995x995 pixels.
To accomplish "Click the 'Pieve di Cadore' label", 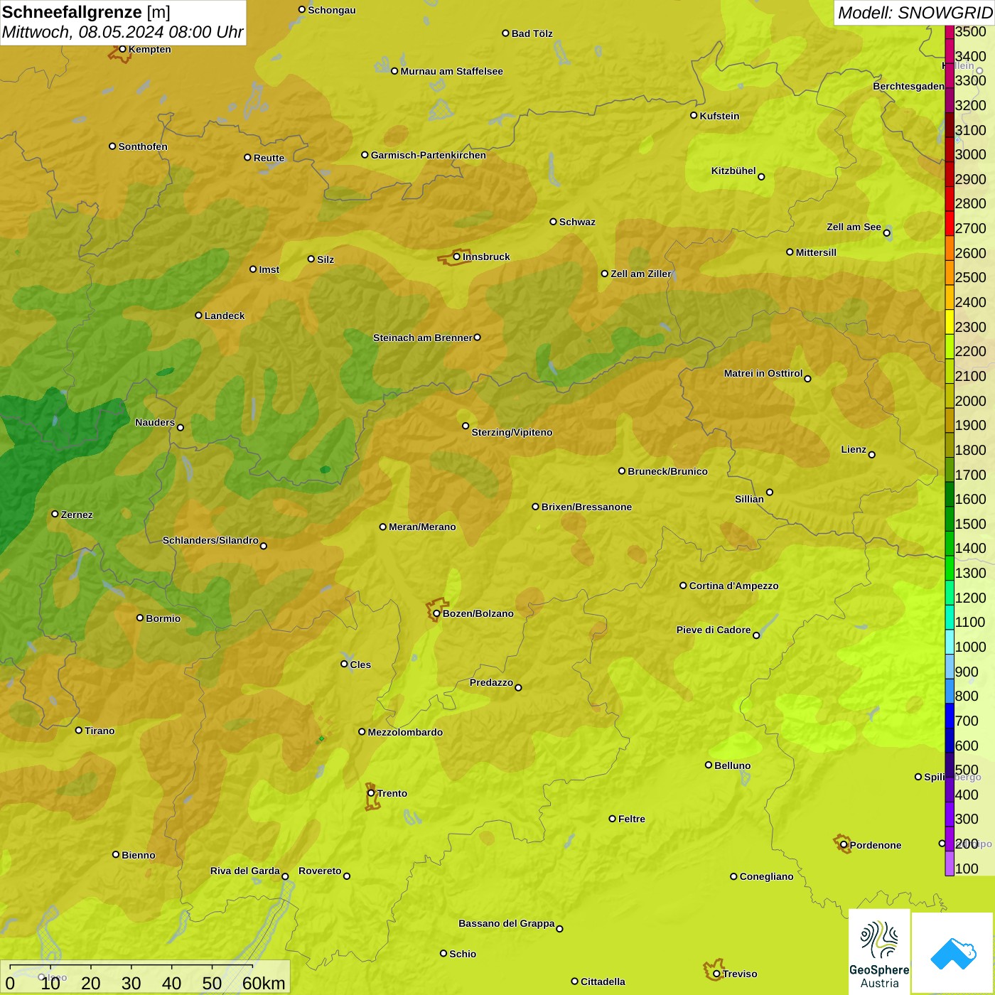I will click(714, 630).
